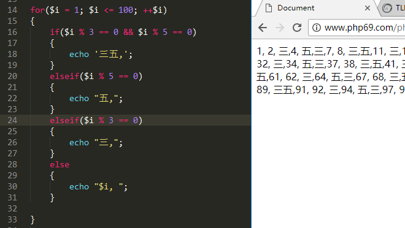Close the Document tab
This screenshot has width=405, height=228.
(368, 8)
